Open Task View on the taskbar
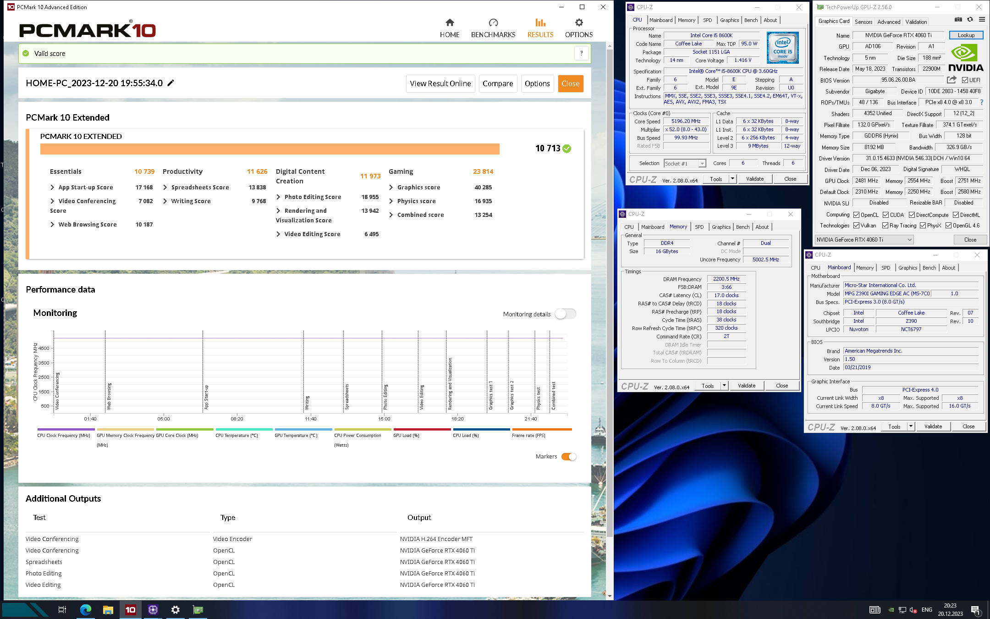Viewport: 990px width, 619px height. point(62,609)
